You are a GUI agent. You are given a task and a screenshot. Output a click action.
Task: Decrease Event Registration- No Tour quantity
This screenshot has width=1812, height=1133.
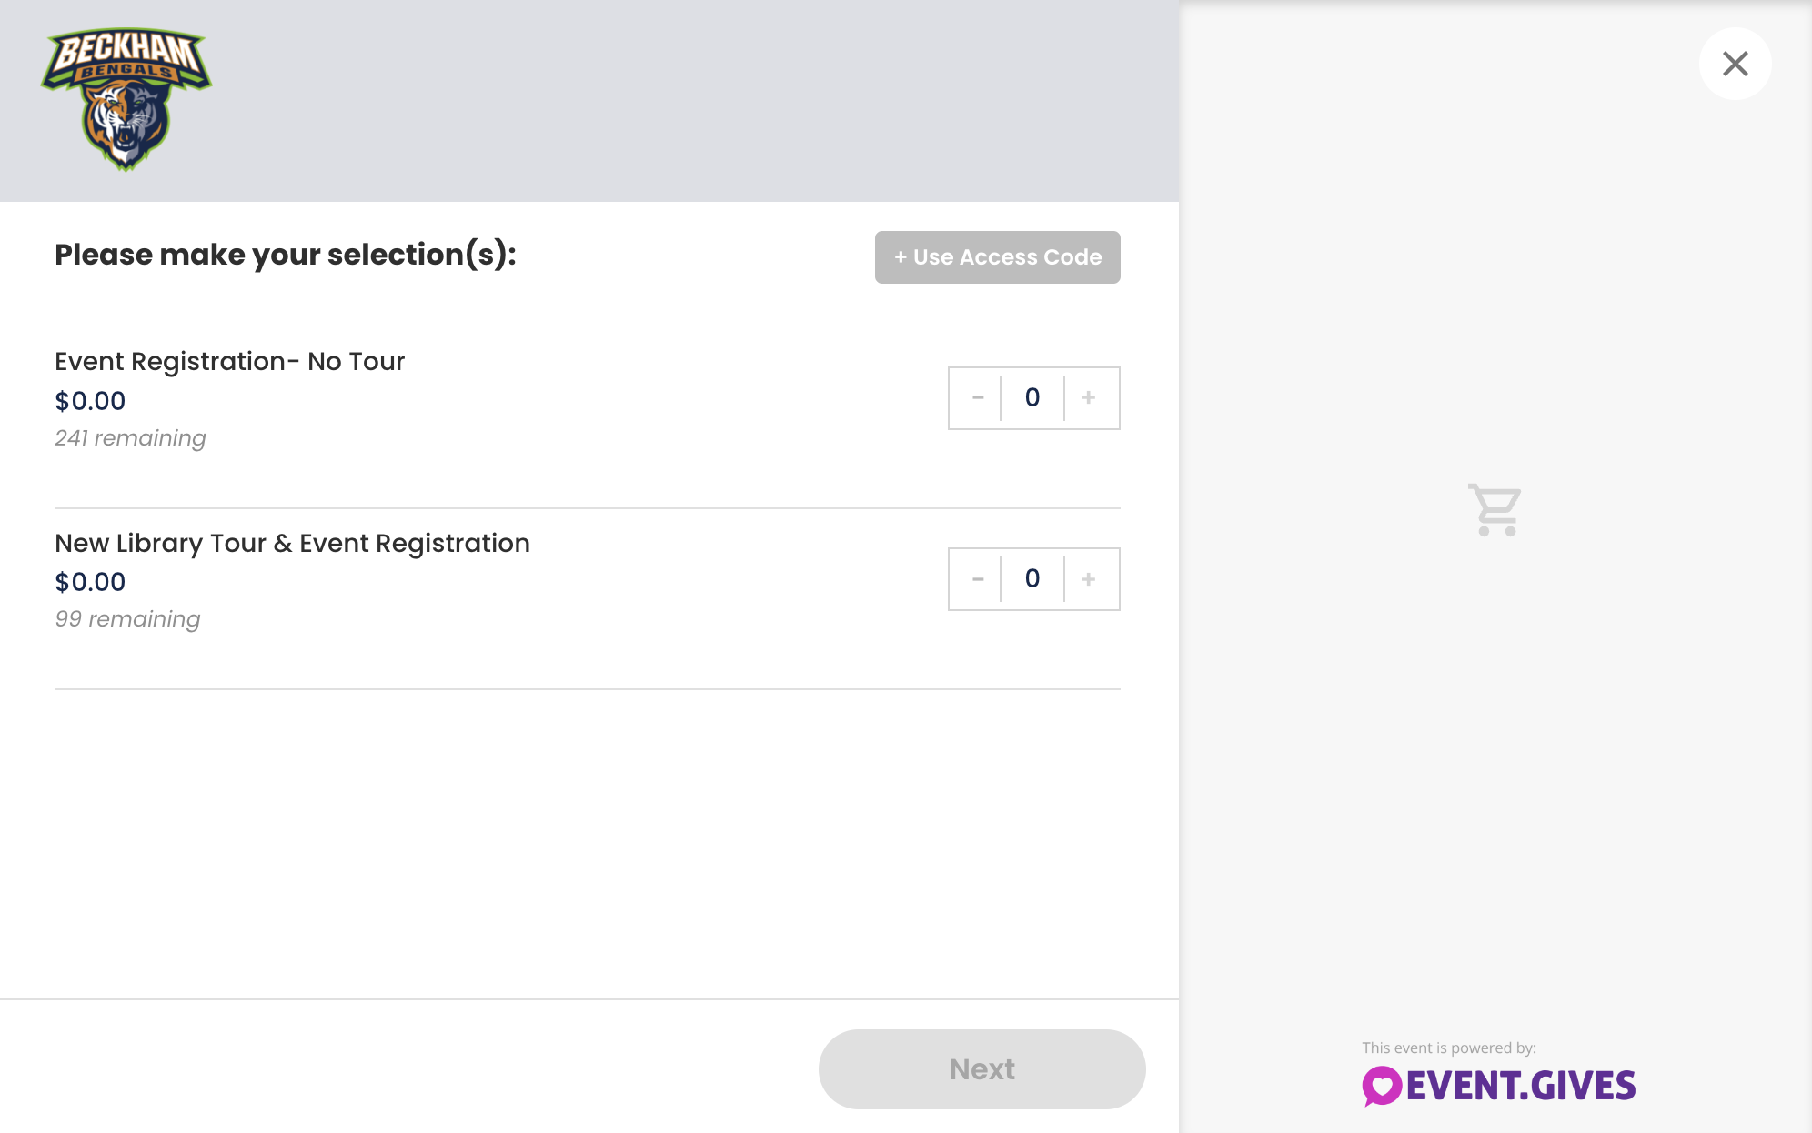(x=978, y=397)
